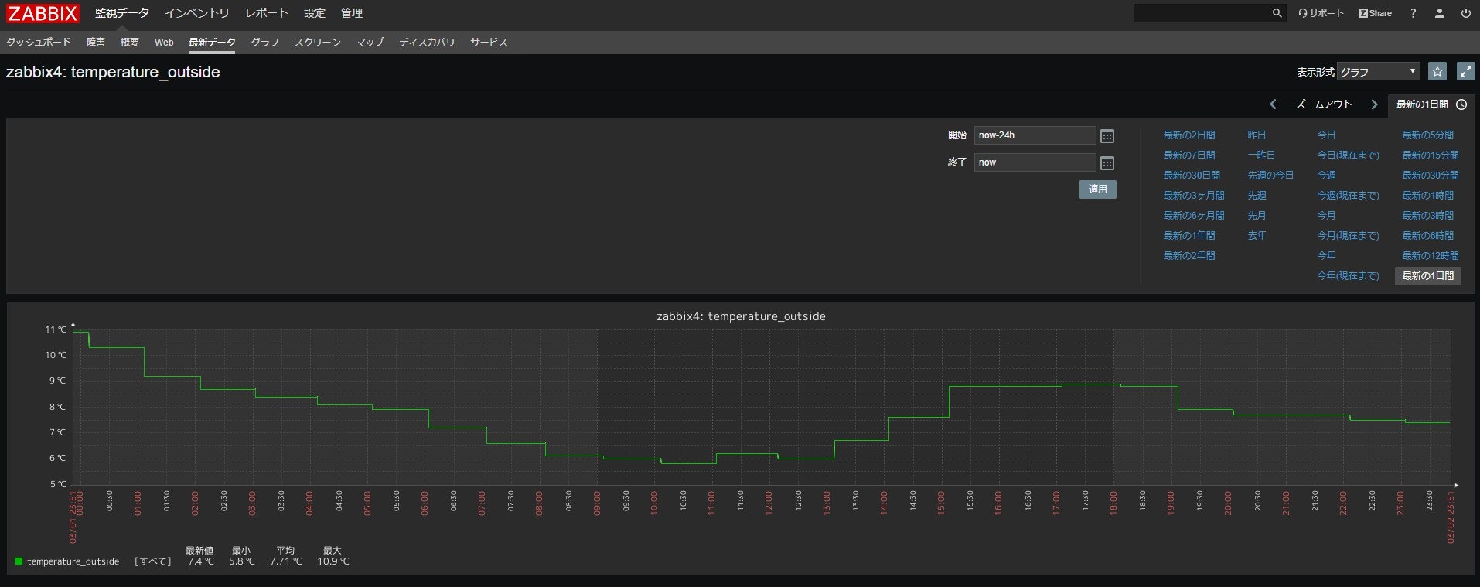This screenshot has height=587, width=1480.
Task: Select 最新の12時間 time range
Action: (1431, 256)
